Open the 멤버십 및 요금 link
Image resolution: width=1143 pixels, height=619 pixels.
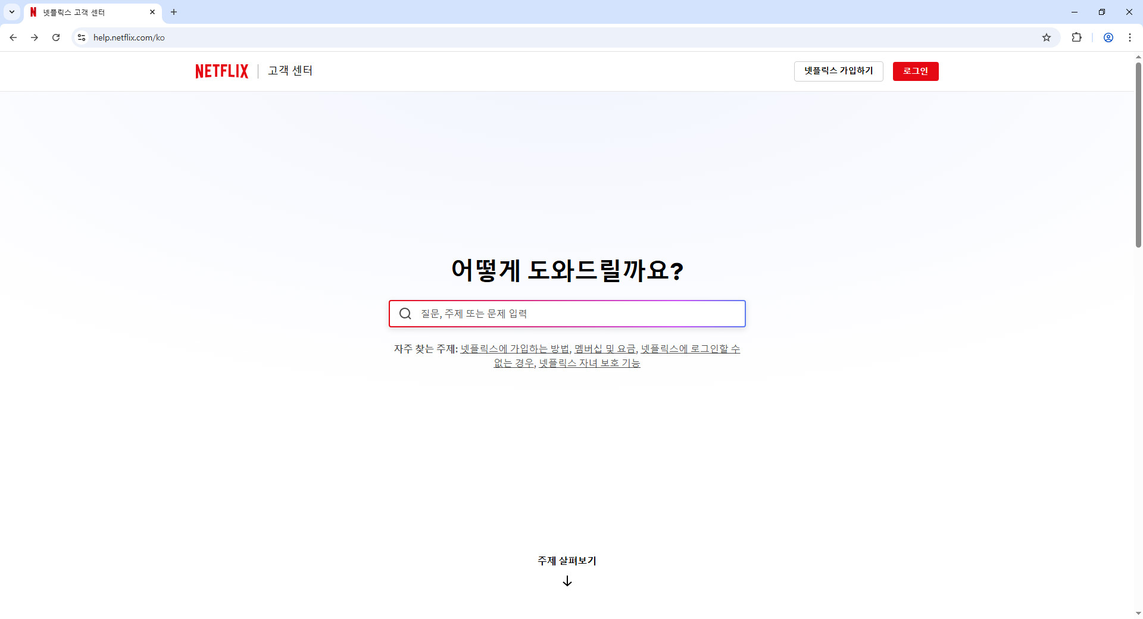point(605,349)
